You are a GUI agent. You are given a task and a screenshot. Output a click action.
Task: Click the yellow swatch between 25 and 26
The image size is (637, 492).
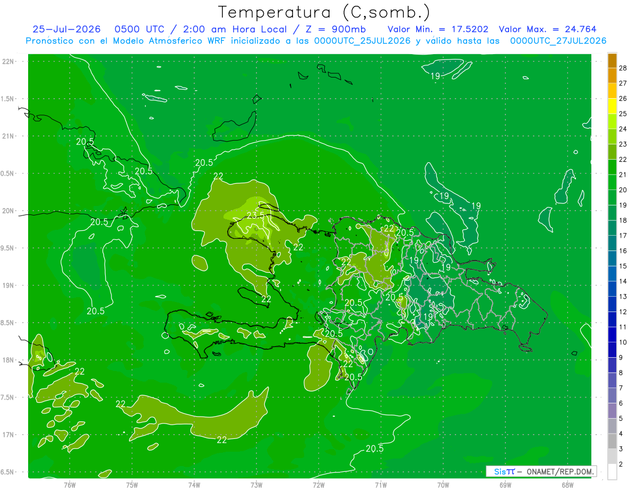[612, 106]
